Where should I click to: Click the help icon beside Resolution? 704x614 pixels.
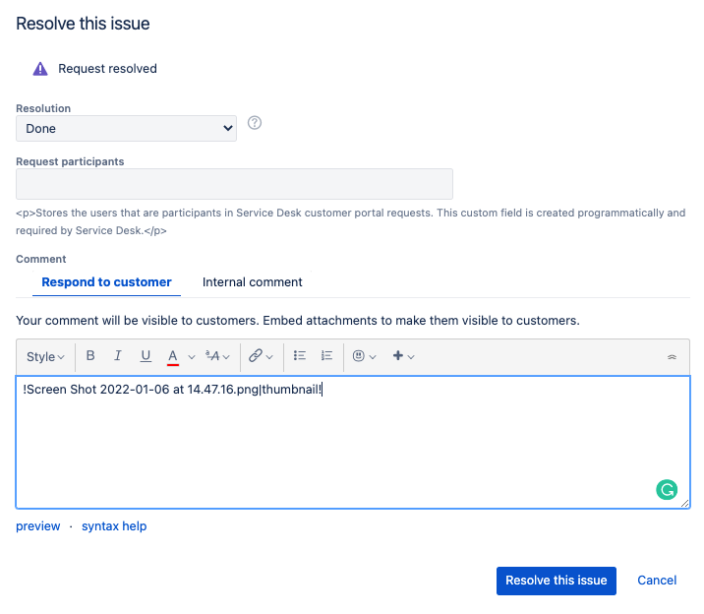coord(255,124)
